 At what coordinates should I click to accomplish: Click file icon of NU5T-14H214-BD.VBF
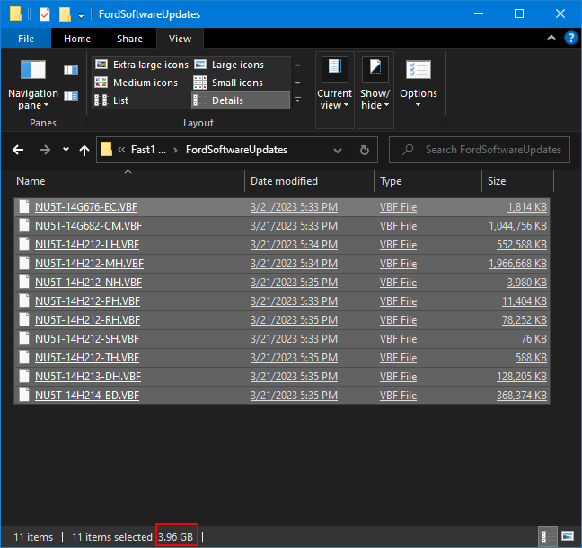point(24,396)
